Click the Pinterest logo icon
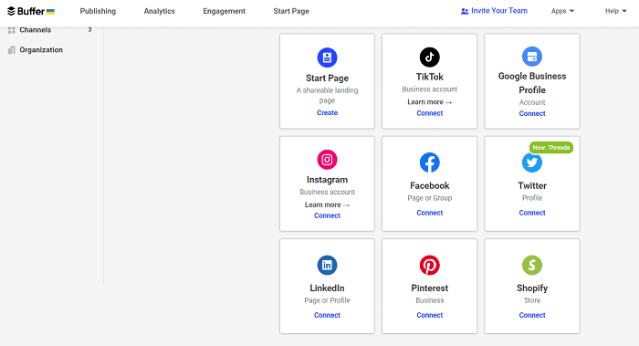This screenshot has height=346, width=639. pyautogui.click(x=430, y=266)
